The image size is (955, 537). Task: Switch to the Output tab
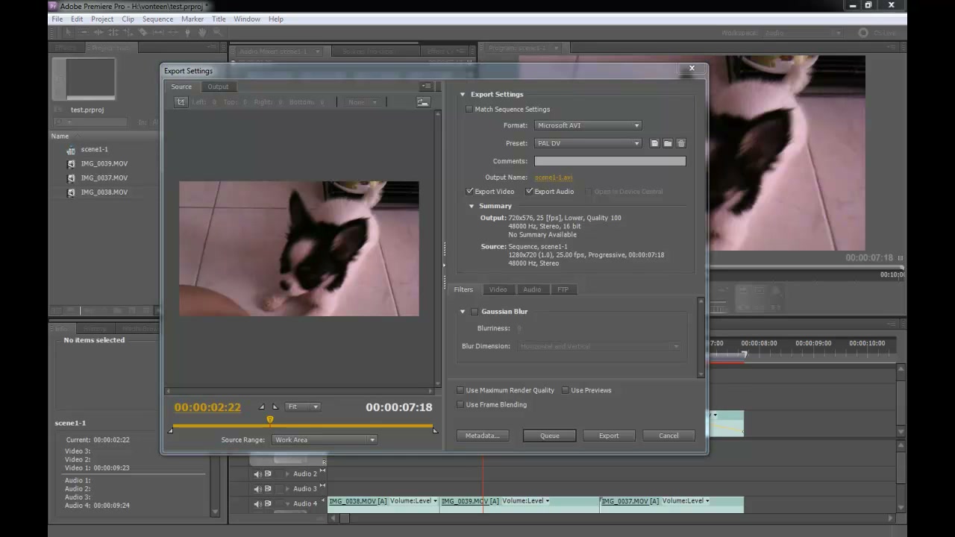218,87
